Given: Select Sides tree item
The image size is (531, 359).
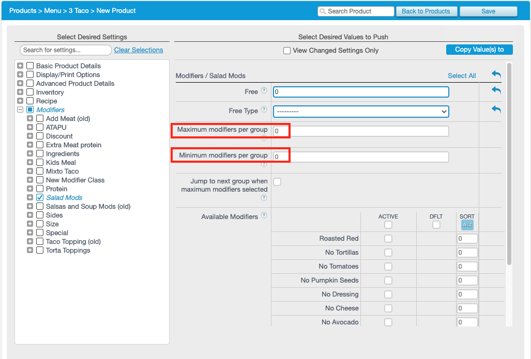Looking at the screenshot, I should pyautogui.click(x=54, y=215).
